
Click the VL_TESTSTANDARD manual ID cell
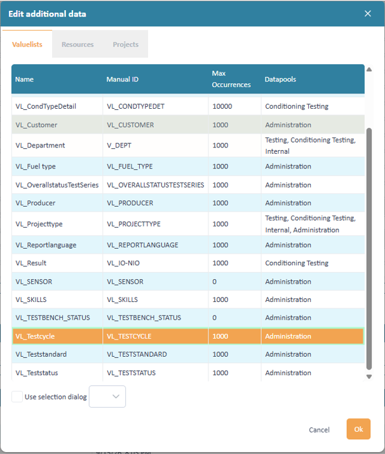[x=156, y=354]
